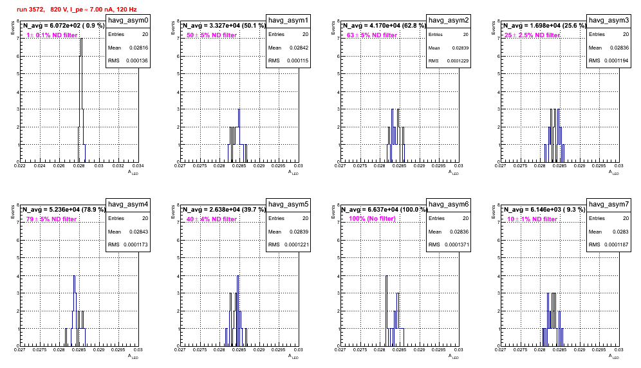
Task: Click RMS 0.000115 in havg_asym1 box
Action: [x=288, y=60]
